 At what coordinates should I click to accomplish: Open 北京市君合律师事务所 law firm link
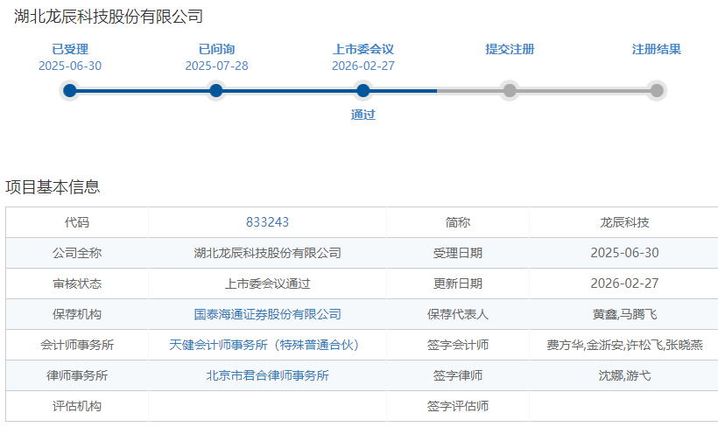(x=267, y=375)
